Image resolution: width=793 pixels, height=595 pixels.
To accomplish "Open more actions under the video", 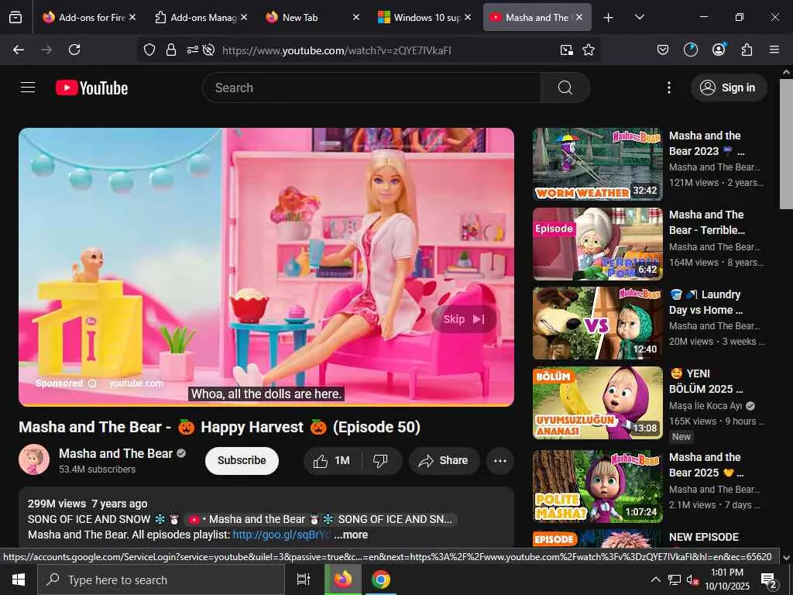I will click(x=499, y=461).
